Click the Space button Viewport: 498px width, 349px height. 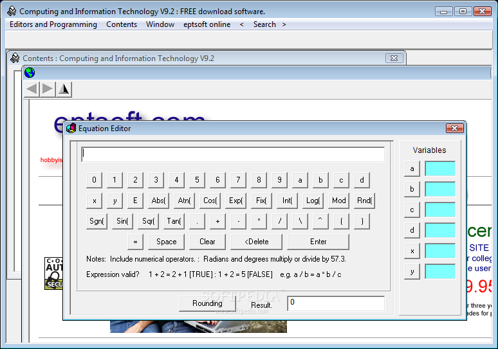[x=166, y=242]
